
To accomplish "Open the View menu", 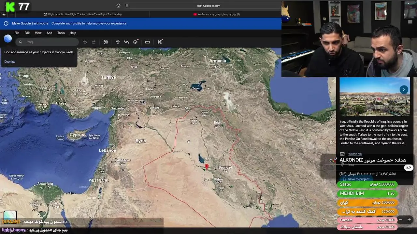I will point(38,33).
